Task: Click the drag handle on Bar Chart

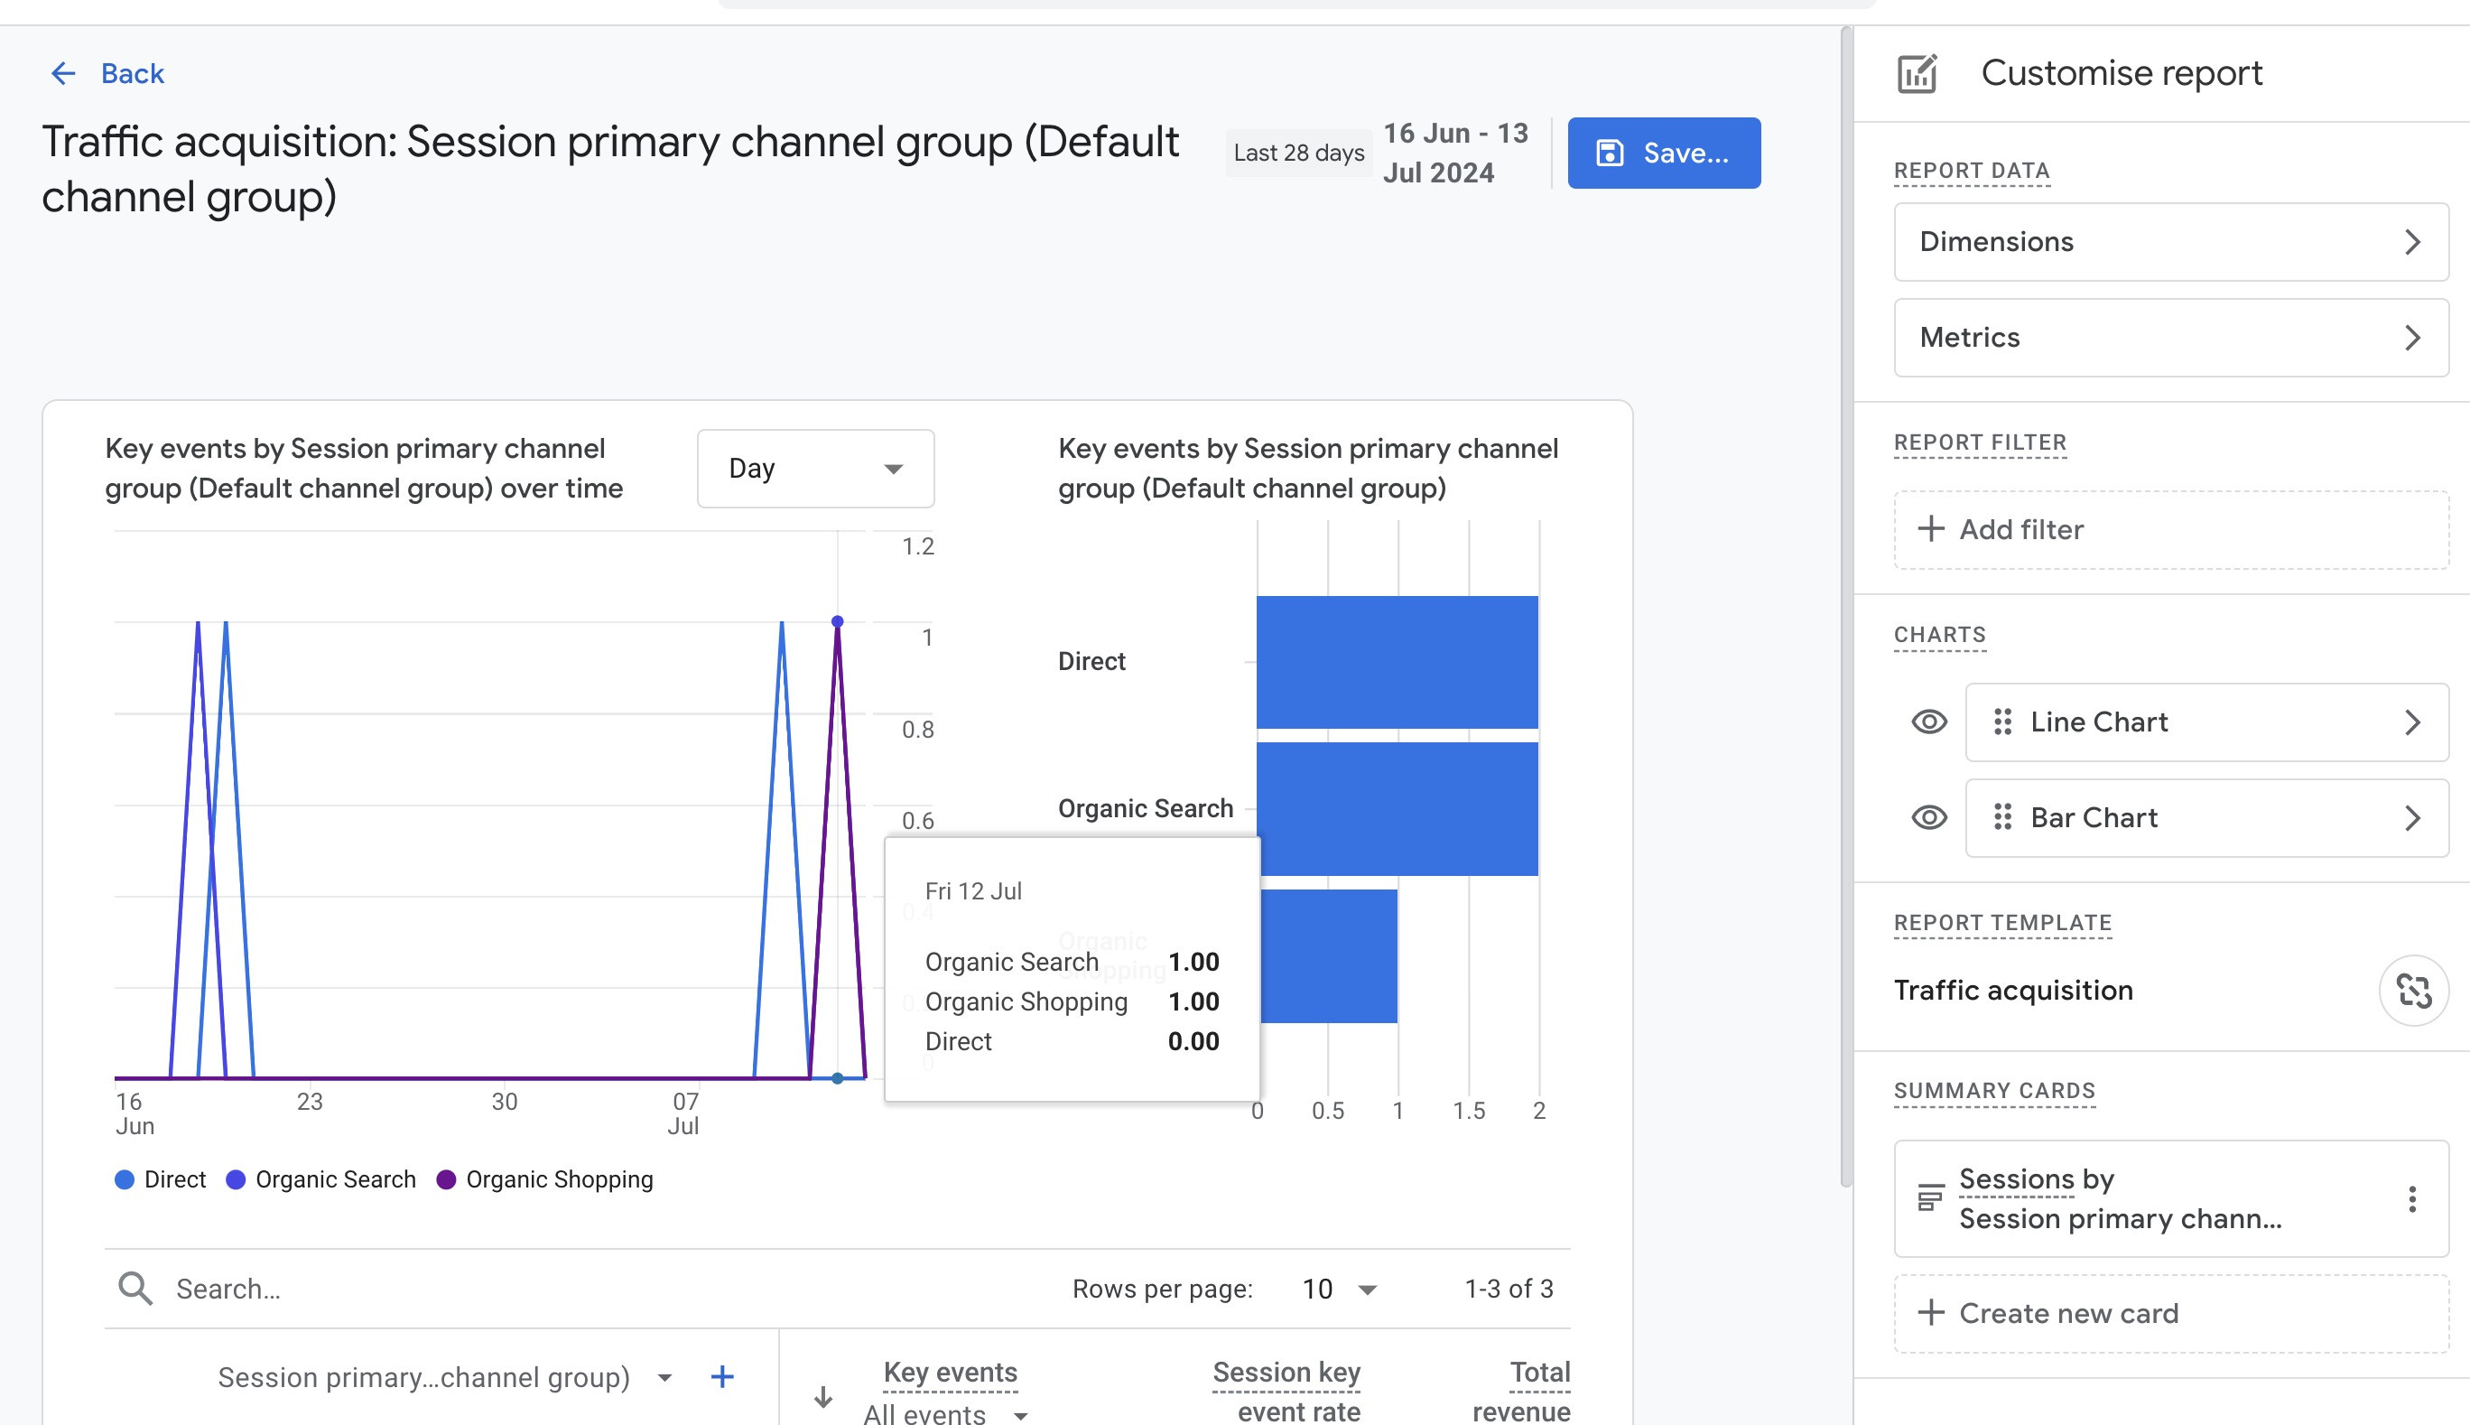Action: coord(2002,817)
